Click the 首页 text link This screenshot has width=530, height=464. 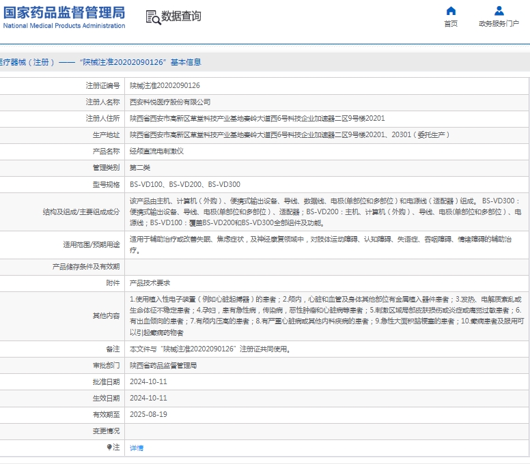coord(451,24)
